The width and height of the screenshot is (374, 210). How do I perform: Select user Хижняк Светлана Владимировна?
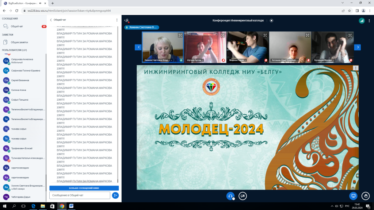click(23, 187)
